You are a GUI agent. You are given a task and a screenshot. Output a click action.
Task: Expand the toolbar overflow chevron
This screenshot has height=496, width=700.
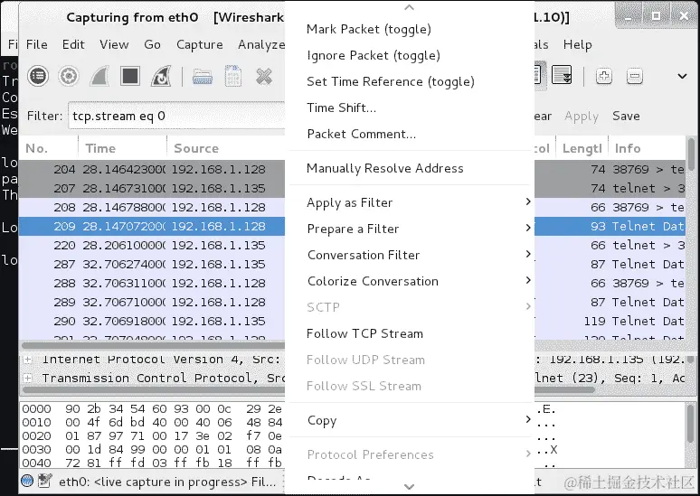coord(682,76)
